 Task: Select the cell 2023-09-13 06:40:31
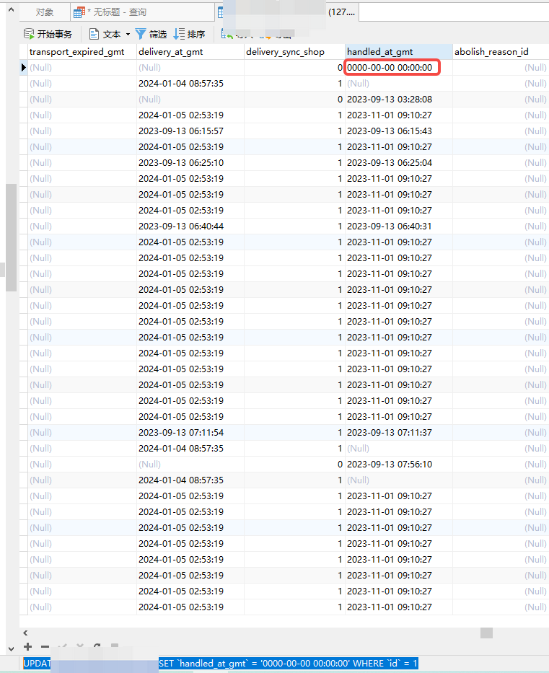pyautogui.click(x=399, y=226)
